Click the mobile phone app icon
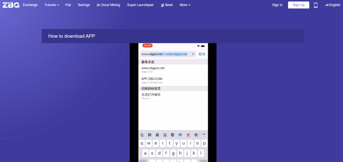 coord(316,5)
